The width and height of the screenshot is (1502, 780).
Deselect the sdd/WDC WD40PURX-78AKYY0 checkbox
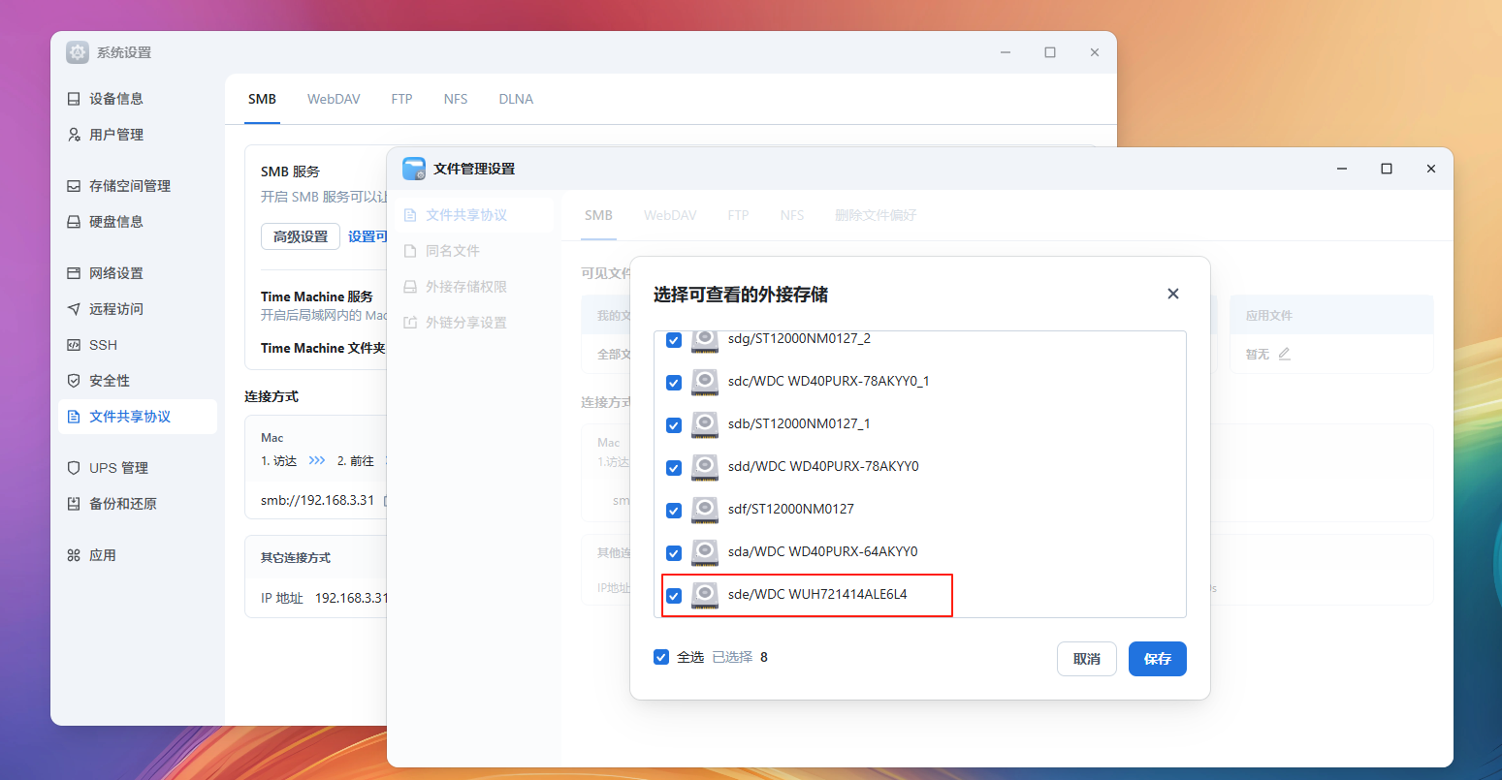pyautogui.click(x=674, y=468)
